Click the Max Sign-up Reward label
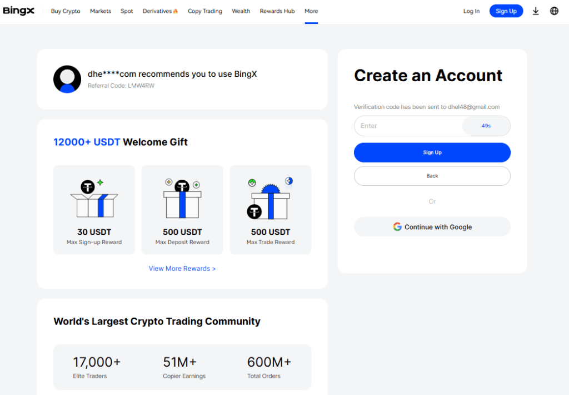The image size is (569, 395). (94, 243)
